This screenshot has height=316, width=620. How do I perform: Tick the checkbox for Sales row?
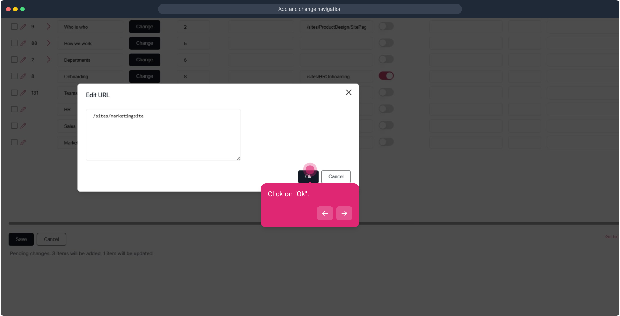[x=14, y=126]
